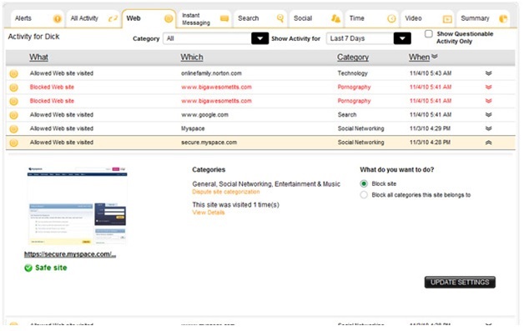Click the Time tab clock icon

pyautogui.click(x=391, y=18)
